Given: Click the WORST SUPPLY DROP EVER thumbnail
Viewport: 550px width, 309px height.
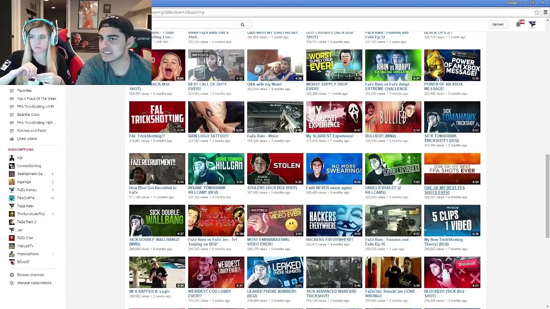Looking at the screenshot, I should click(334, 65).
